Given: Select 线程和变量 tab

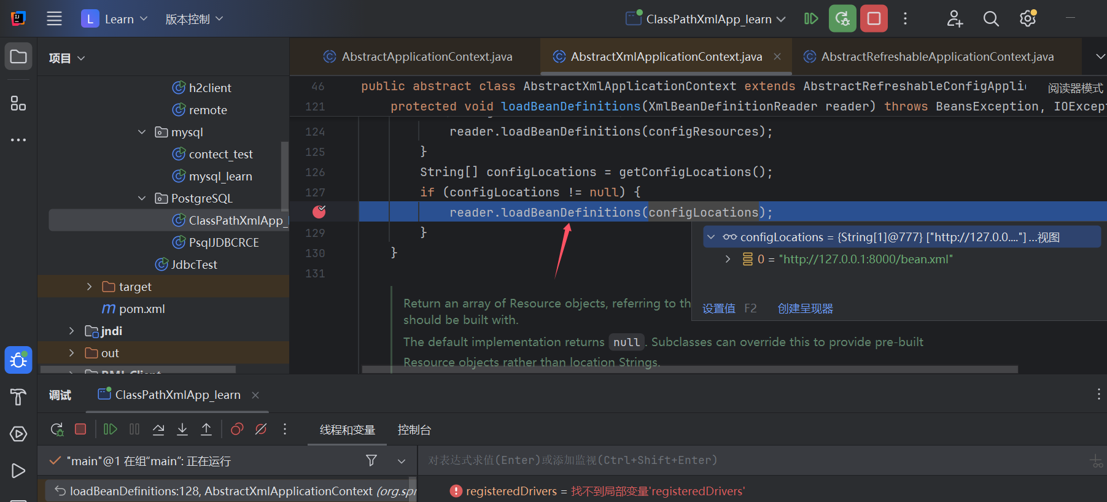Looking at the screenshot, I should pos(348,430).
